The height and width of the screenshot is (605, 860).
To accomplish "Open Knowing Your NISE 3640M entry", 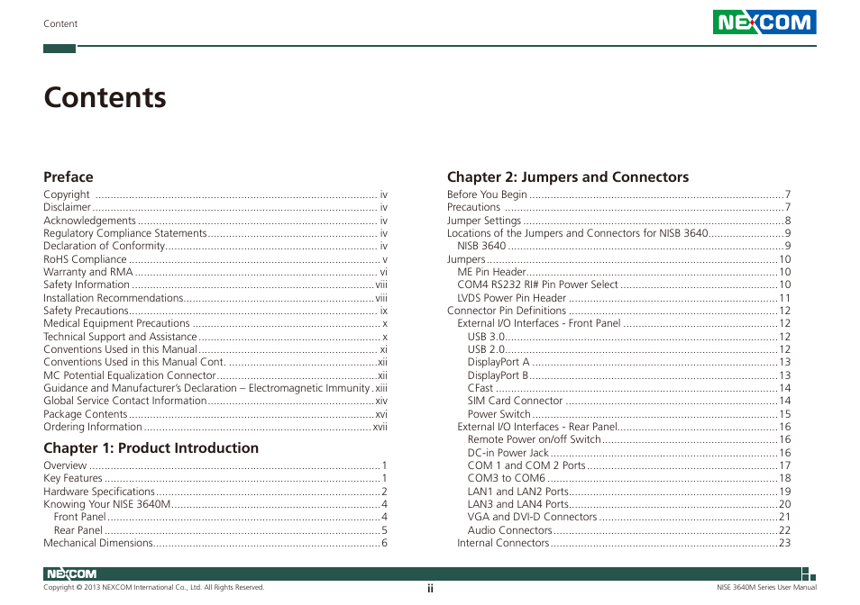I will click(215, 504).
